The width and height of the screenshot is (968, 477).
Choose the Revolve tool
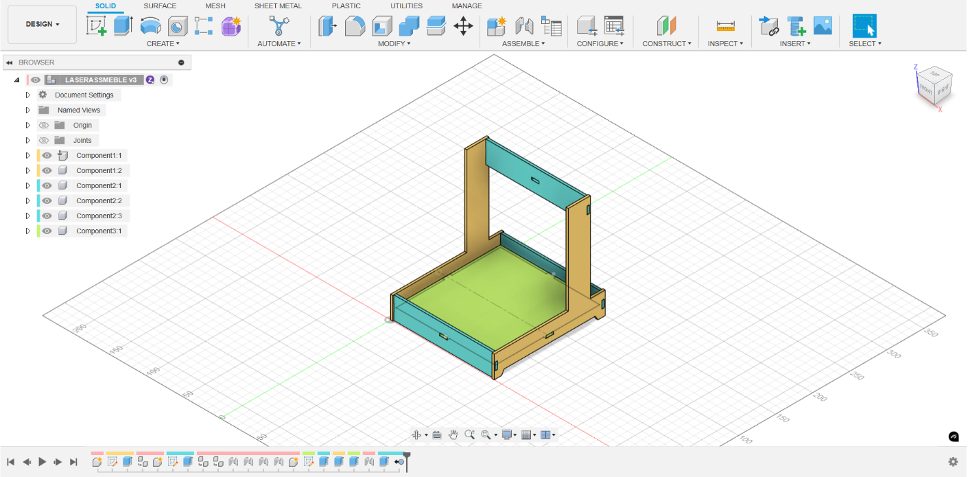(x=150, y=26)
